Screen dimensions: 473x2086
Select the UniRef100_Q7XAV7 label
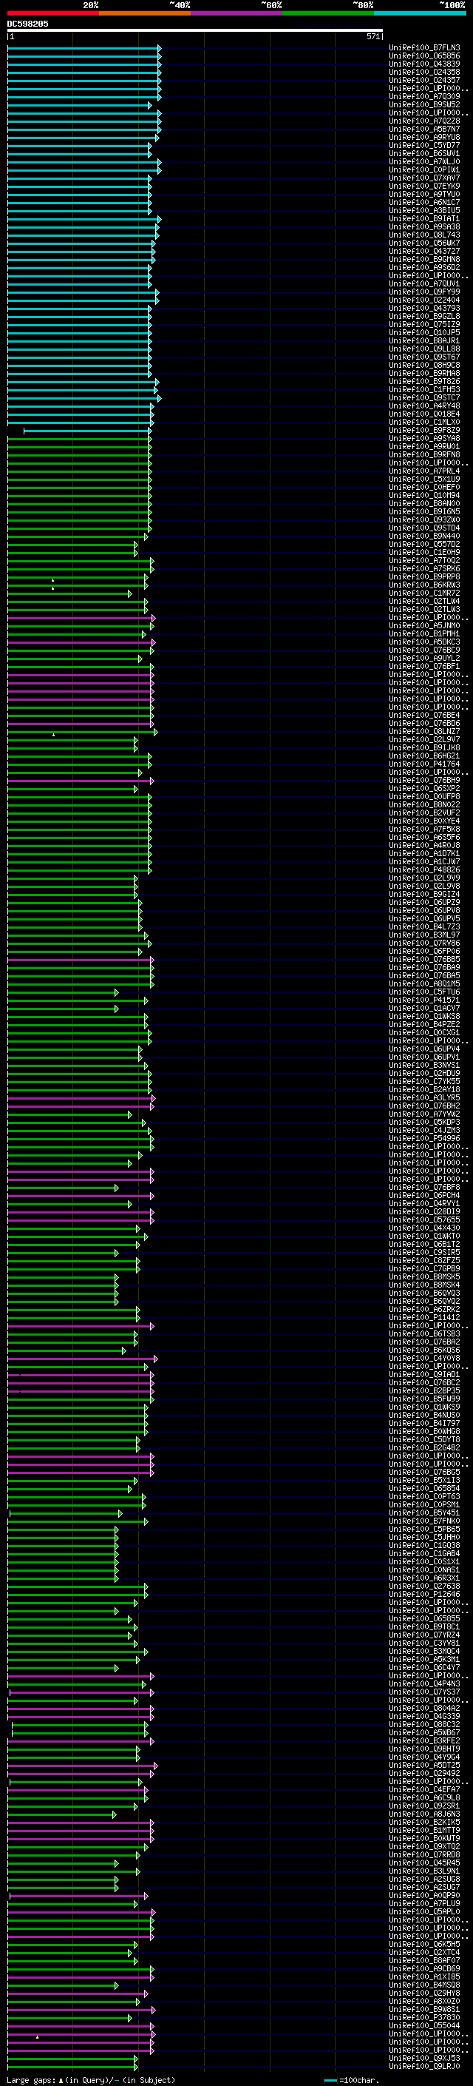pyautogui.click(x=424, y=178)
